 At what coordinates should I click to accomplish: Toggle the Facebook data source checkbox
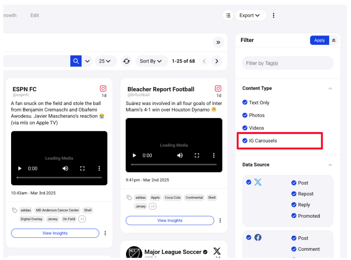point(249,237)
